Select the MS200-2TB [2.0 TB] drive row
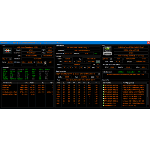This screenshot has width=150, height=150. tap(124, 105)
